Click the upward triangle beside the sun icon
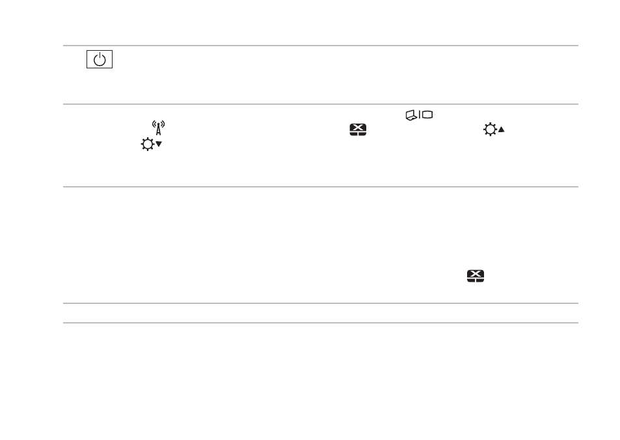 502,130
